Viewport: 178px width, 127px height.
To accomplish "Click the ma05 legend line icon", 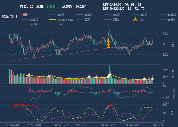I will coord(52,15).
